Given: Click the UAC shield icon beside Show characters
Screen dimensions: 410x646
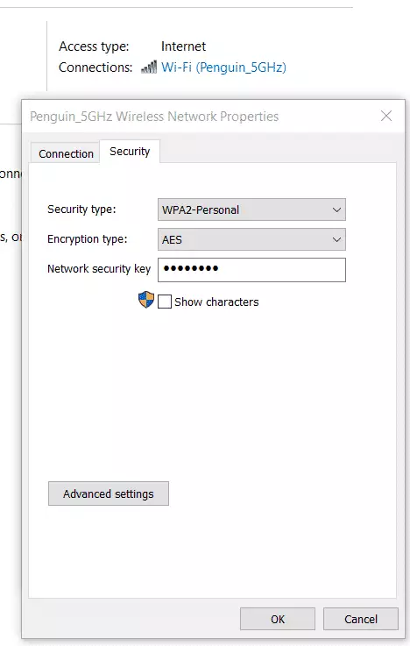Looking at the screenshot, I should click(x=146, y=300).
